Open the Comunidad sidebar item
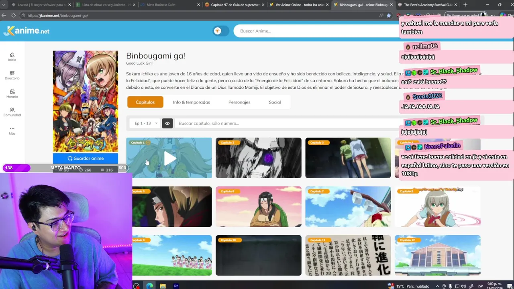 click(12, 112)
